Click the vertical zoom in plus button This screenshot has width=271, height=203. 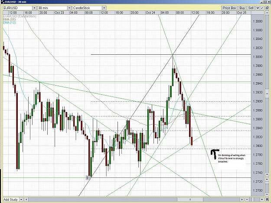[x=267, y=179]
